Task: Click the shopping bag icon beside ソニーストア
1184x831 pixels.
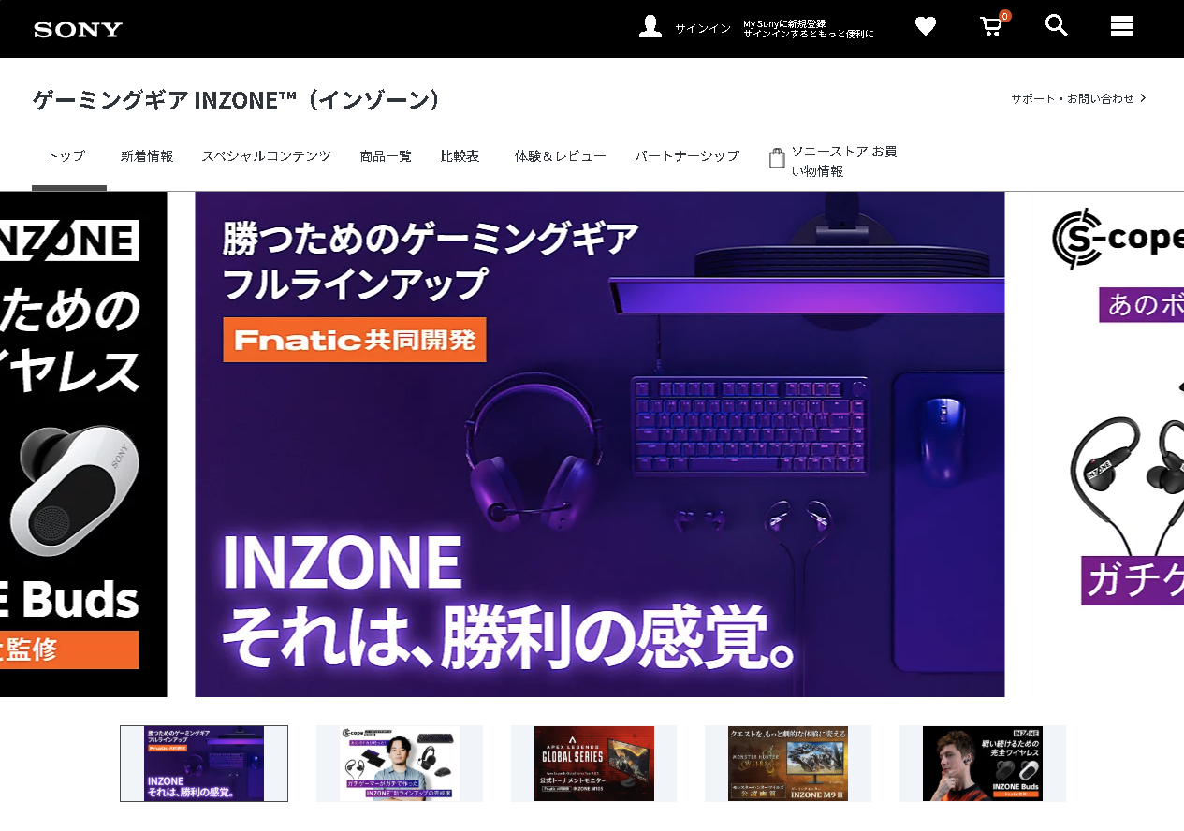Action: click(x=776, y=158)
